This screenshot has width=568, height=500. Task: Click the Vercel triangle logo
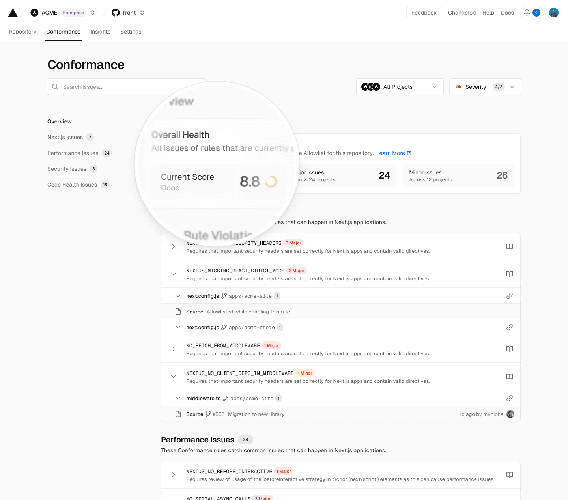[x=13, y=13]
